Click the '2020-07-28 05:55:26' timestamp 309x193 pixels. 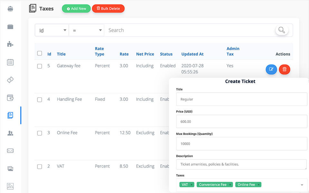pyautogui.click(x=192, y=69)
